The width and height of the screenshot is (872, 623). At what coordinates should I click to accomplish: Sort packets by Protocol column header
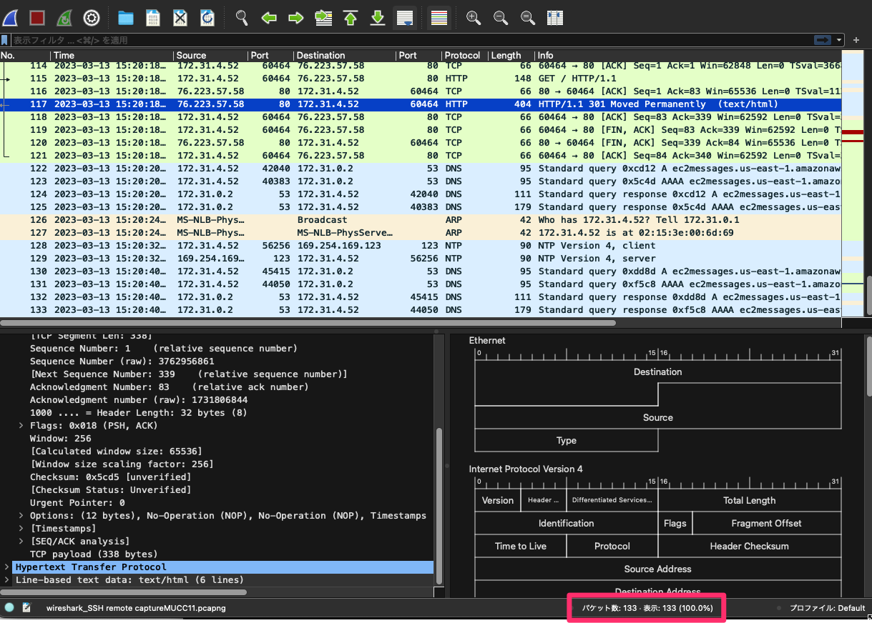[462, 56]
